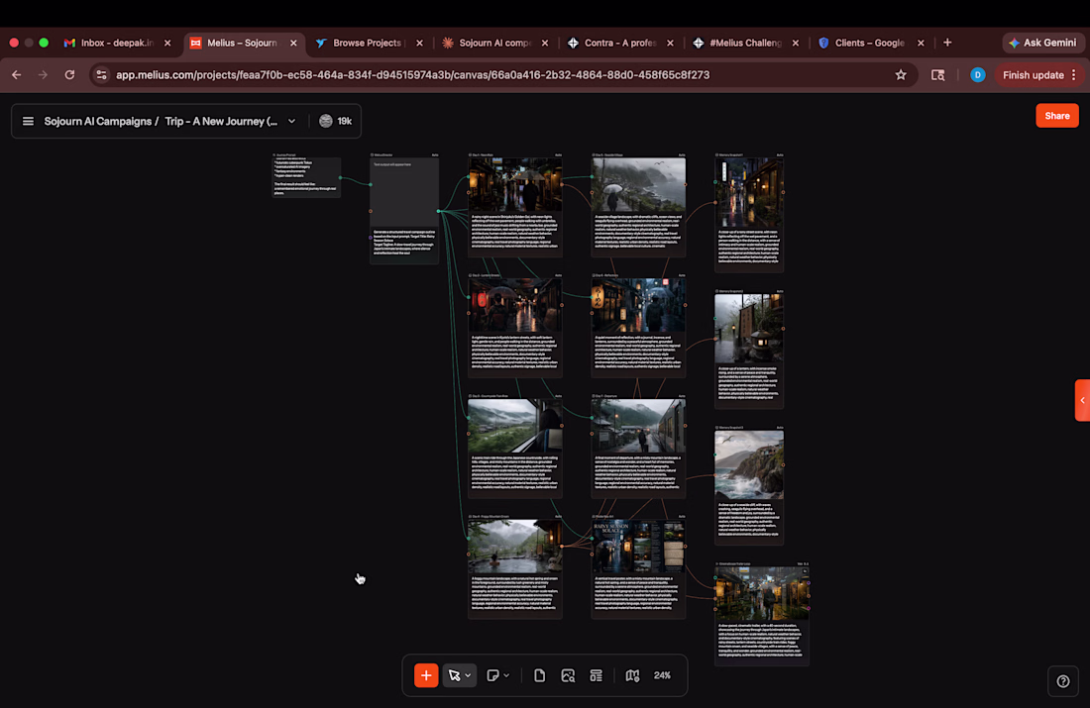
Task: Click the text node's green output connector
Action: [x=439, y=211]
